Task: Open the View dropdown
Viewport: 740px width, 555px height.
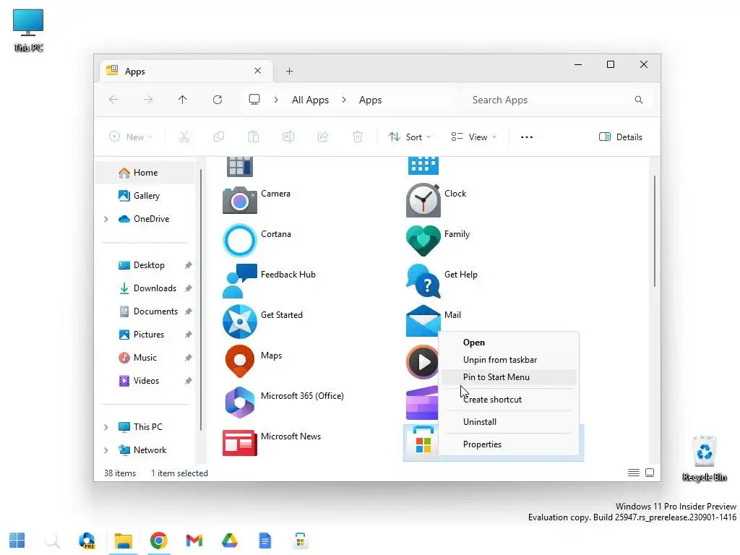Action: click(x=474, y=137)
